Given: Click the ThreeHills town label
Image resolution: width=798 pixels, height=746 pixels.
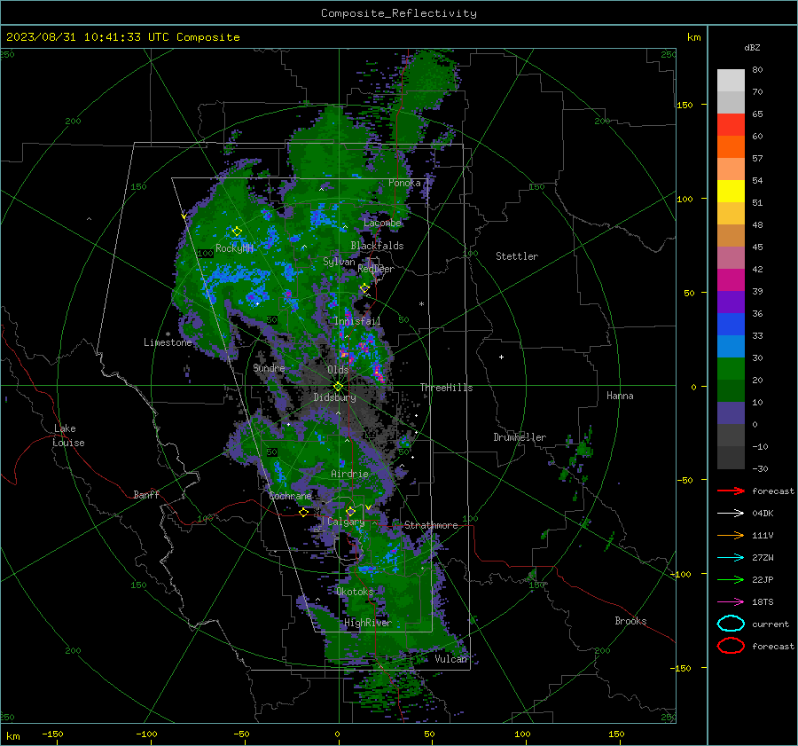Looking at the screenshot, I should [x=446, y=388].
